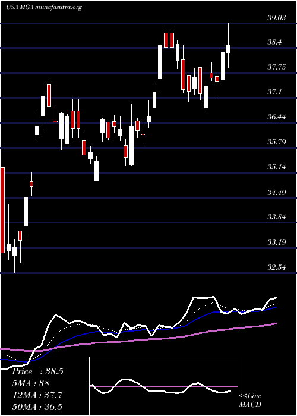Click the USA MGA munafasutra.org title

43,7
